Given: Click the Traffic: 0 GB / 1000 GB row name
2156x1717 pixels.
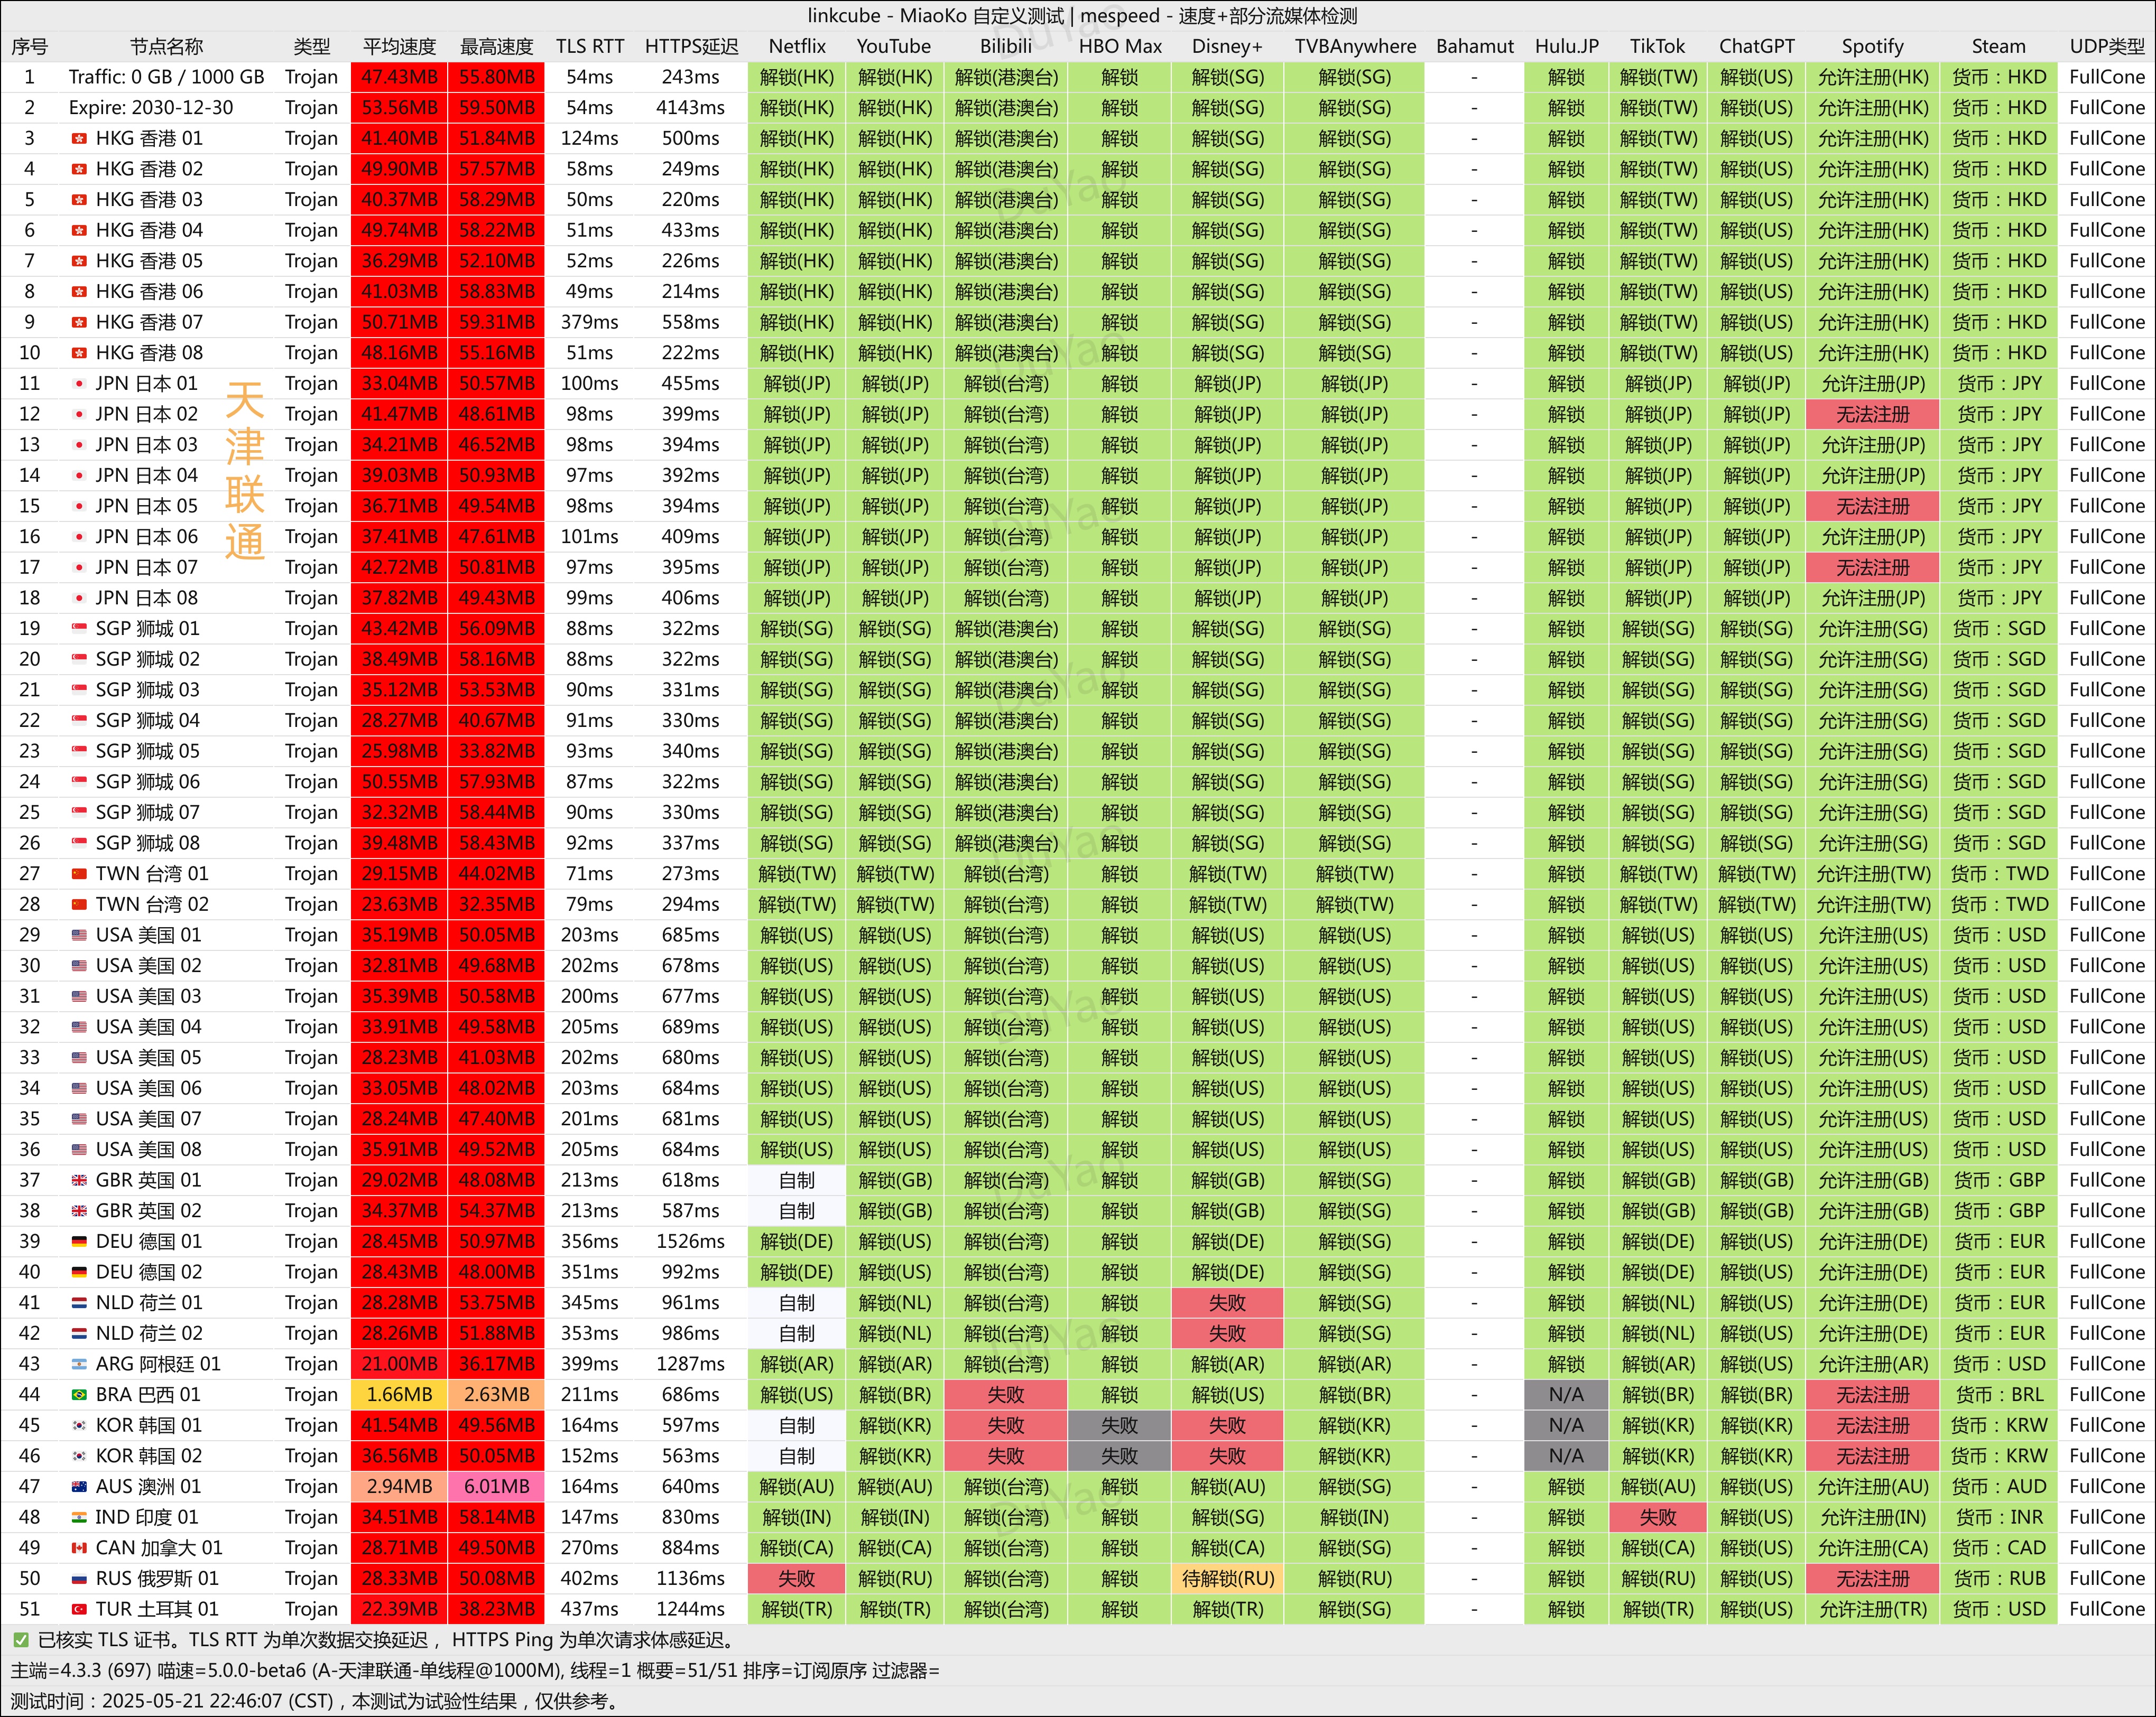Looking at the screenshot, I should pyautogui.click(x=166, y=77).
